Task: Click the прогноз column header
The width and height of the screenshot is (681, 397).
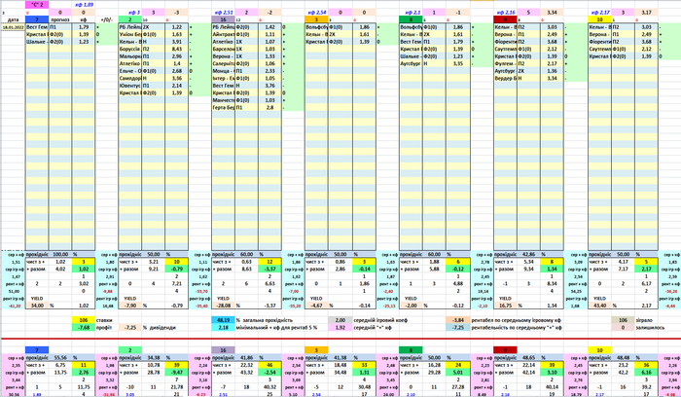Action: 60,19
